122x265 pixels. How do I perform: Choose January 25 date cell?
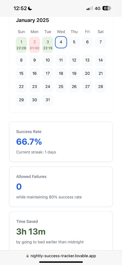point(61,87)
